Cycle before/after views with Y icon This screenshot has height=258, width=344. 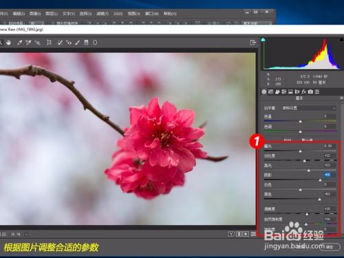point(231,234)
